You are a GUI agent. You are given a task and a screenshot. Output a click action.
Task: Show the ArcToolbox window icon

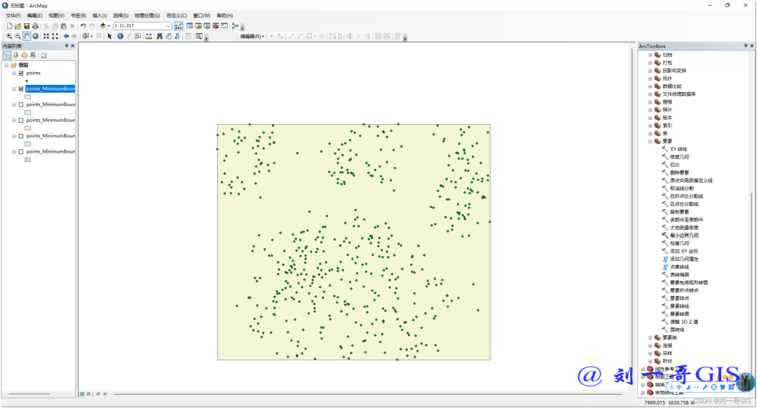tap(215, 26)
